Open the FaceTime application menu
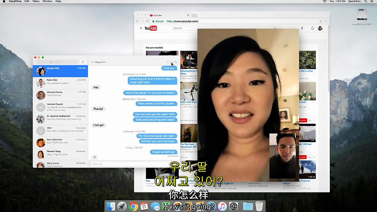 click(15, 1)
